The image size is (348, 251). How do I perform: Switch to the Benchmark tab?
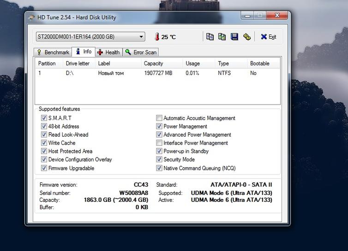pos(53,53)
